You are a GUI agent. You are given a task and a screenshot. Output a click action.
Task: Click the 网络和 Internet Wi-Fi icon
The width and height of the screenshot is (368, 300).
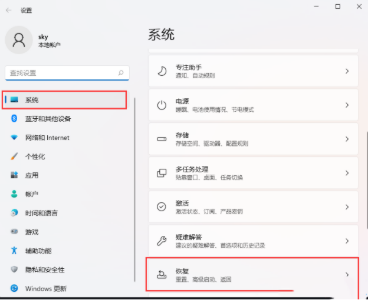coord(14,138)
